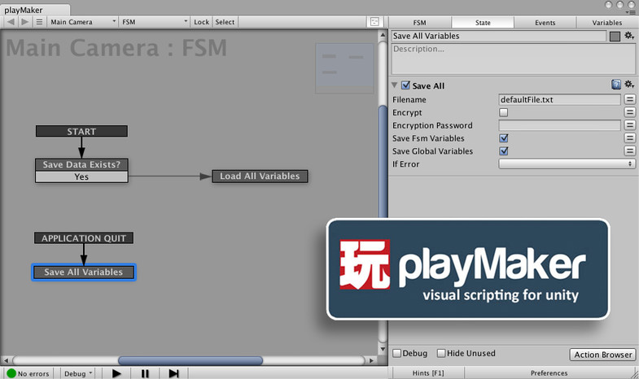The height and width of the screenshot is (379, 639).
Task: Open the state settings gear next to state name
Action: click(x=629, y=36)
